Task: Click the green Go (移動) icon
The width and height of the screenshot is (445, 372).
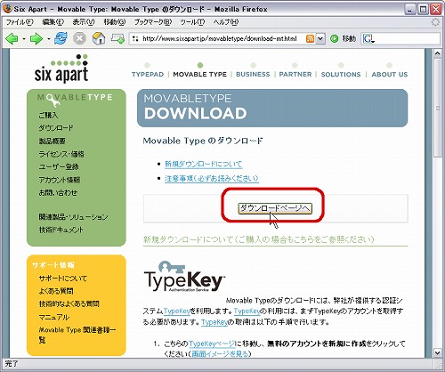Action: pos(335,38)
